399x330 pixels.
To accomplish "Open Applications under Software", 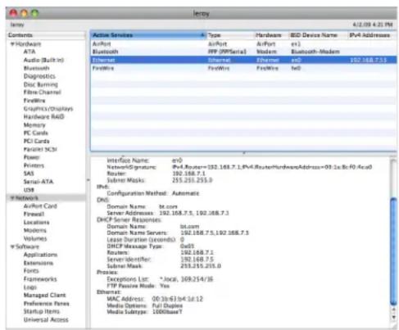I will [x=40, y=255].
